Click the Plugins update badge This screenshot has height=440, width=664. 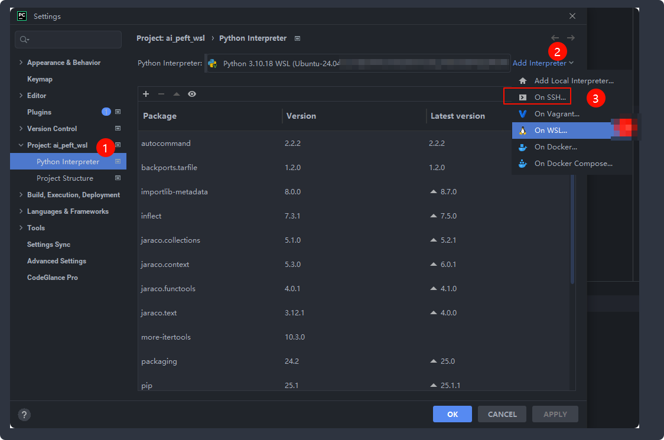tap(106, 112)
